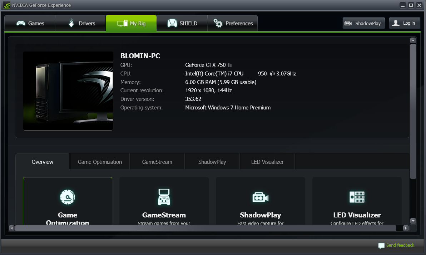Click the 1920 x 1080, 144Hz resolution
This screenshot has width=426, height=255.
208,90
